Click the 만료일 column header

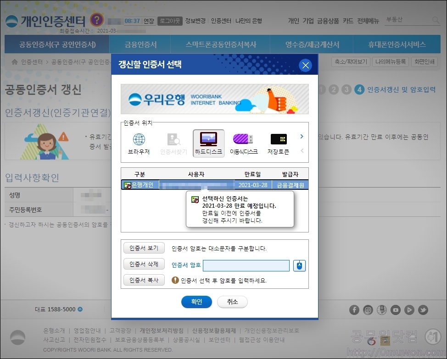coord(252,174)
